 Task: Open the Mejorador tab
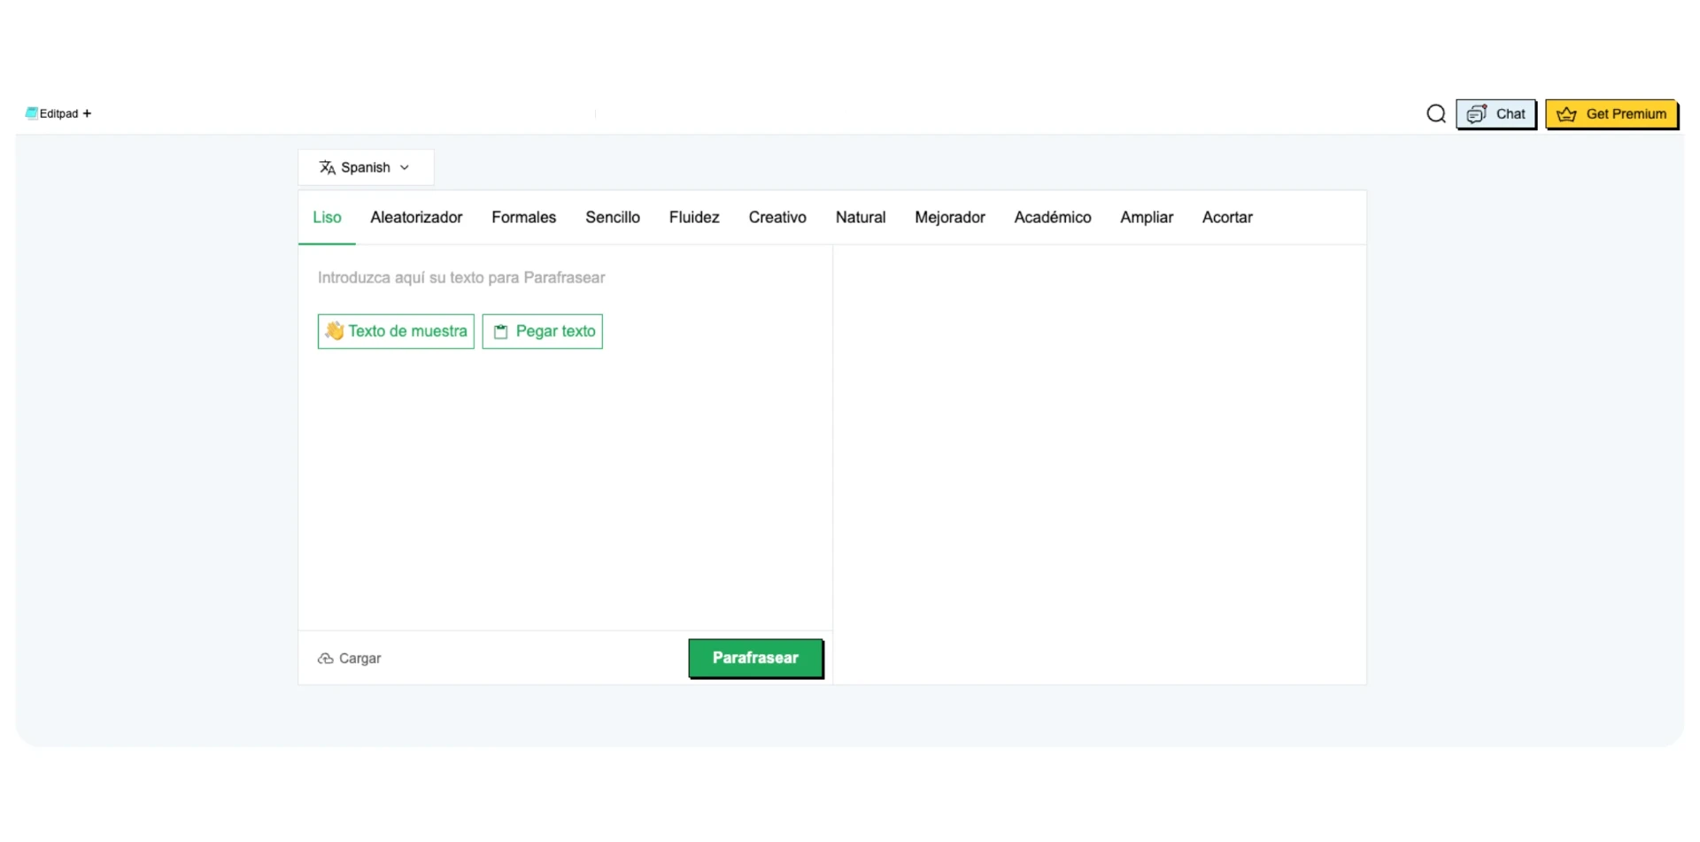(x=949, y=218)
